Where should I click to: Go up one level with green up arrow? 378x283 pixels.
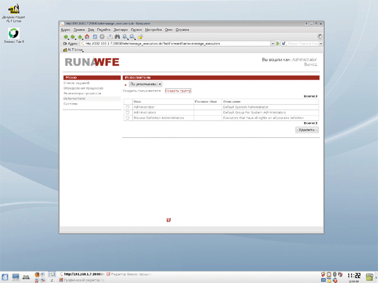pos(80,37)
